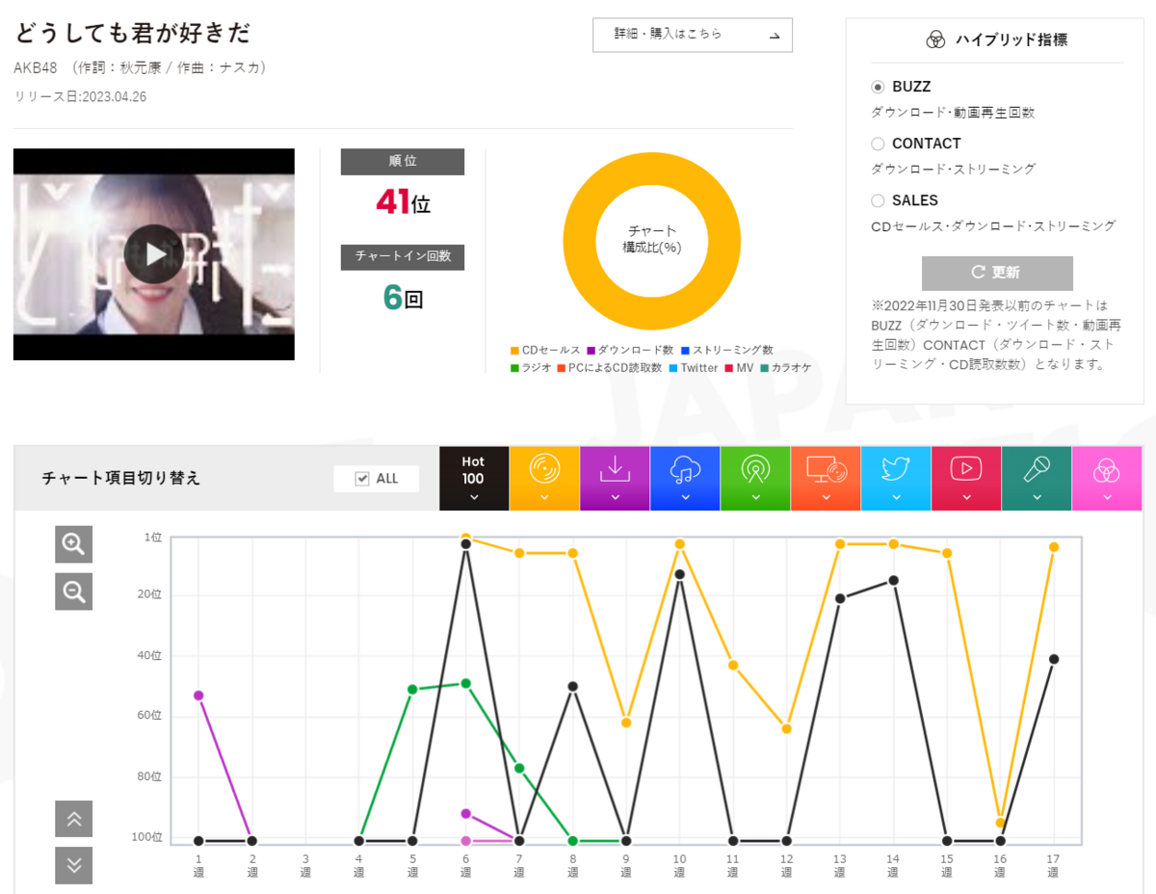Click the 詳細・購入はこちら button
1156x894 pixels.
[x=693, y=35]
